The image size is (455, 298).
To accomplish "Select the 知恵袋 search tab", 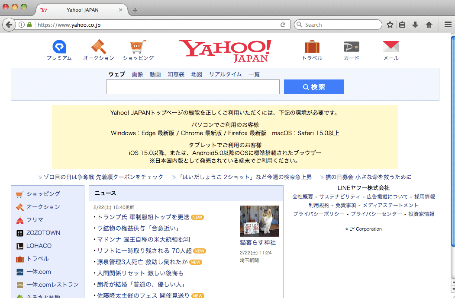I will pos(176,74).
